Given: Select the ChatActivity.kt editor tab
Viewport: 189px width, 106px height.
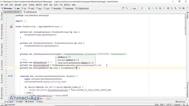Looking at the screenshot, I should coord(31,12).
